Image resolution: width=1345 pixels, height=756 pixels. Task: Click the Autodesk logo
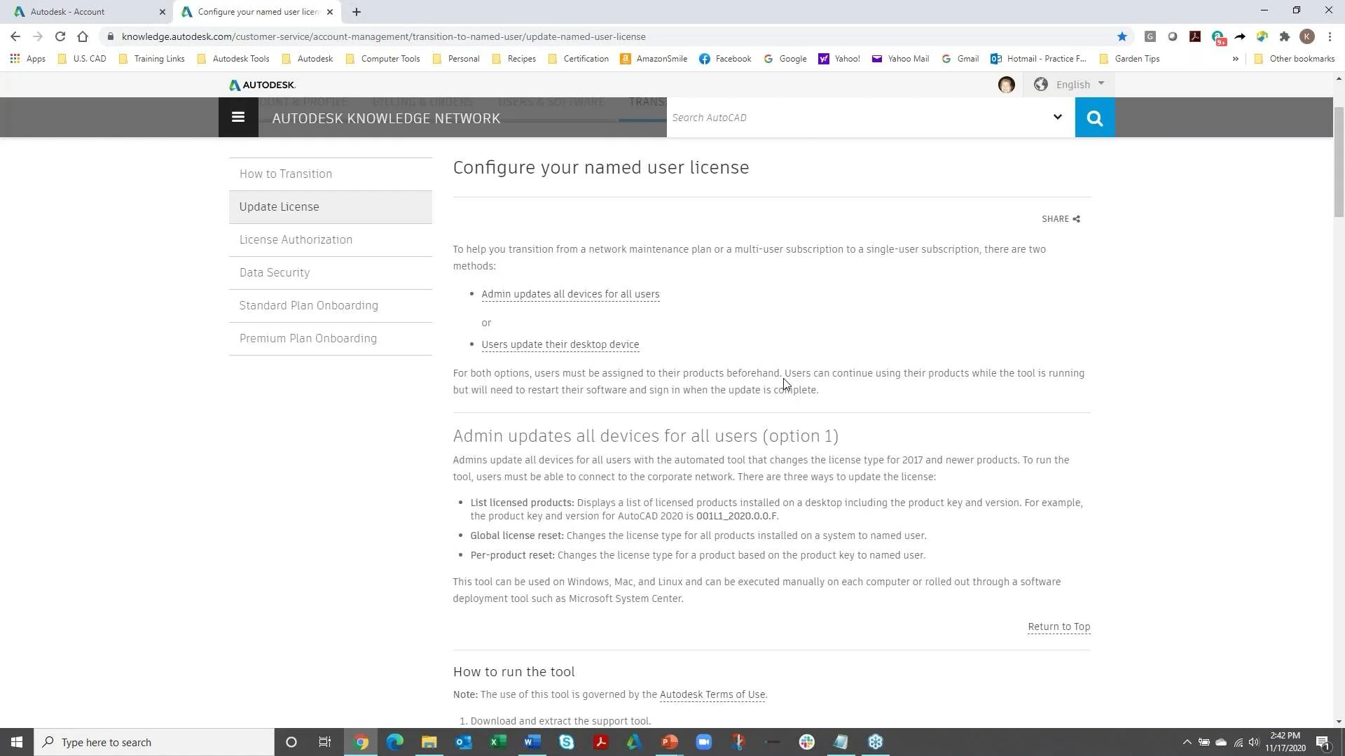tap(262, 85)
